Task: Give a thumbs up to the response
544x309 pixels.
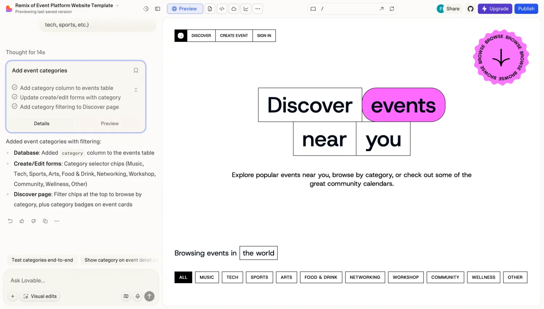Action: coord(22,221)
